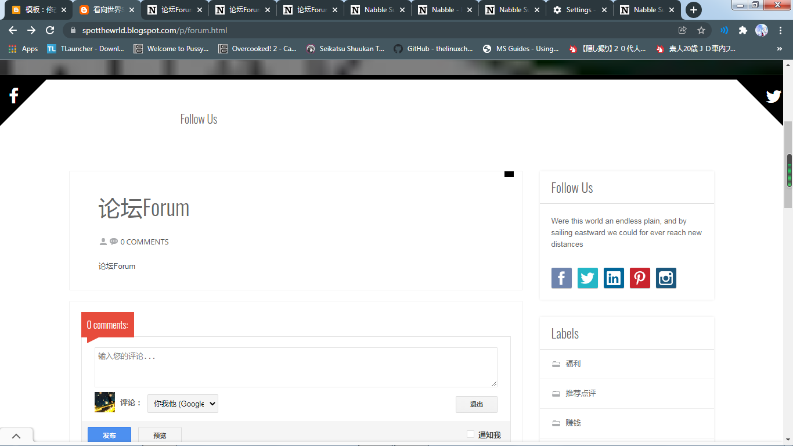This screenshot has width=793, height=446.
Task: Switch to the Settings tab
Action: (578, 10)
